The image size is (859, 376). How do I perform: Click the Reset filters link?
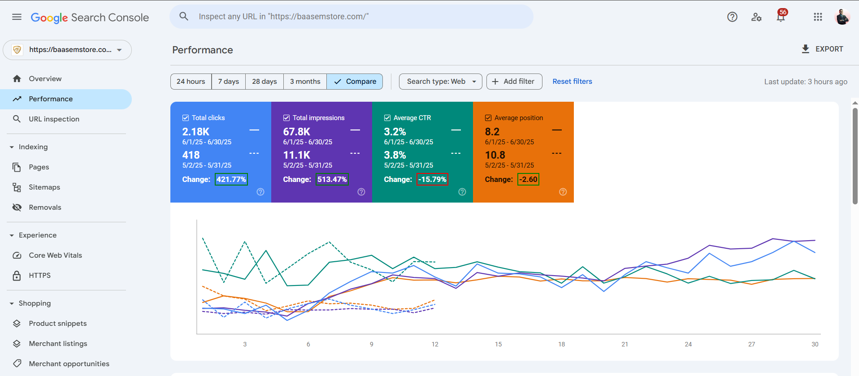pyautogui.click(x=572, y=82)
